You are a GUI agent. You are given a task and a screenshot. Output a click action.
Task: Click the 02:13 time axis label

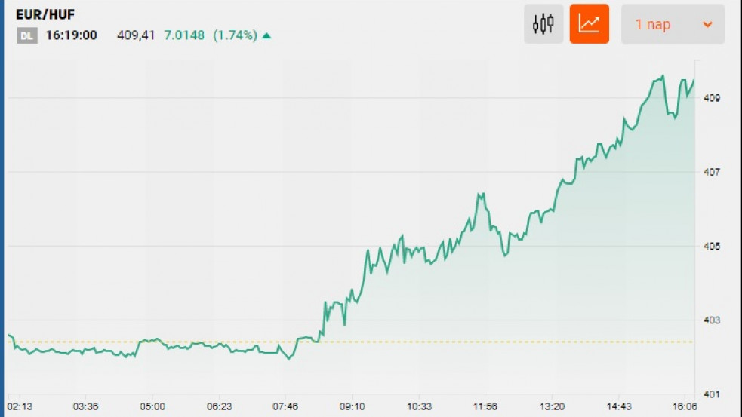[20, 406]
